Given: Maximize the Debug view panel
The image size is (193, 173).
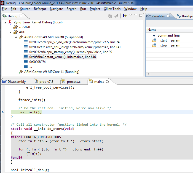Looking at the screenshot, I should 141,15.
